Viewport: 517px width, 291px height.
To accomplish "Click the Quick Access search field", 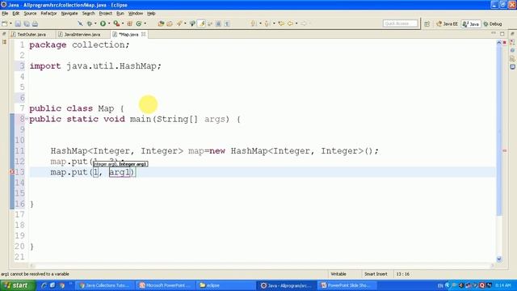I will [401, 23].
